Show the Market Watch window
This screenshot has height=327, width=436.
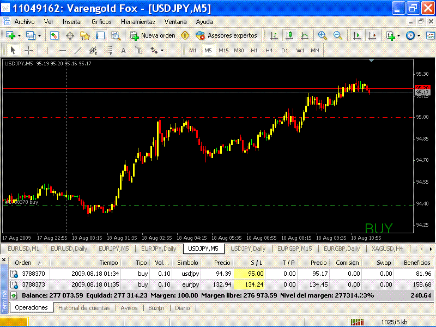(x=54, y=35)
